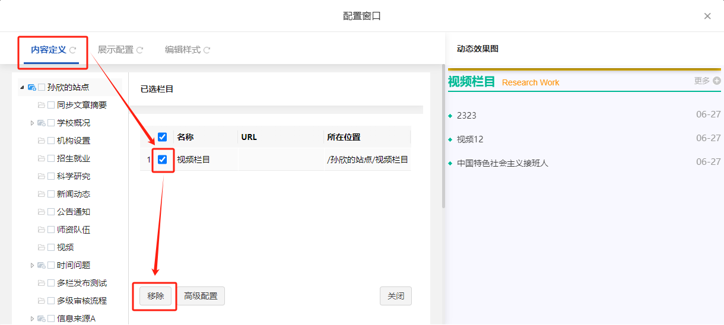Click the 移除 button
Viewport: 724px width, 325px height.
[156, 296]
